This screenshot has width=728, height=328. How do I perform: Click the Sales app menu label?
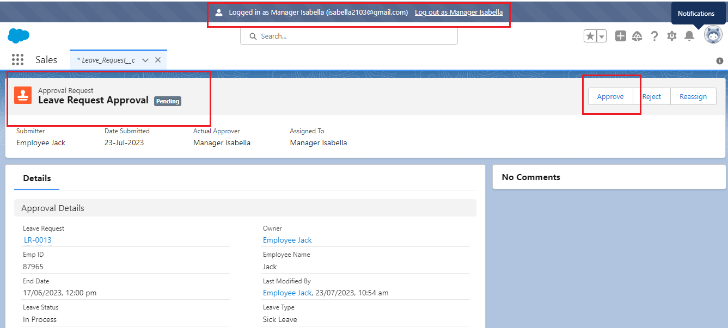(46, 60)
